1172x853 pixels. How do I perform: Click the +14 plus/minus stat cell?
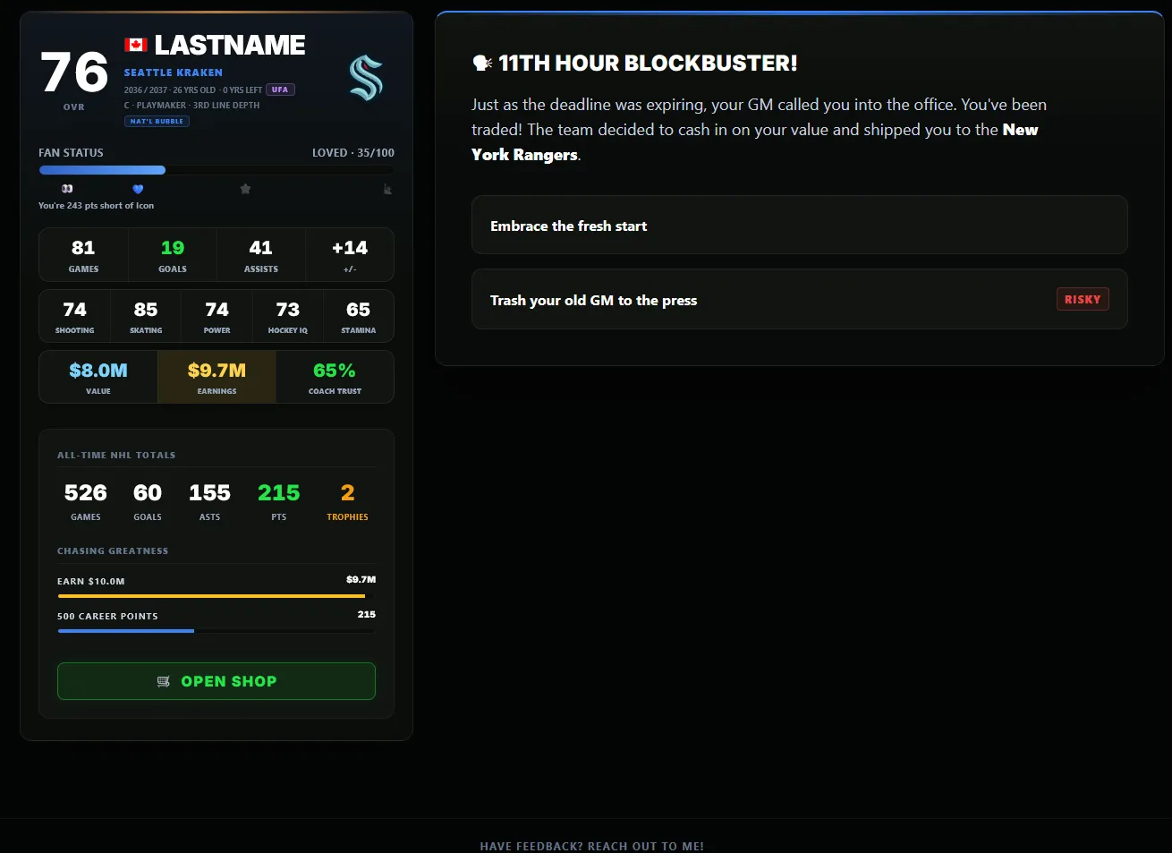point(350,255)
